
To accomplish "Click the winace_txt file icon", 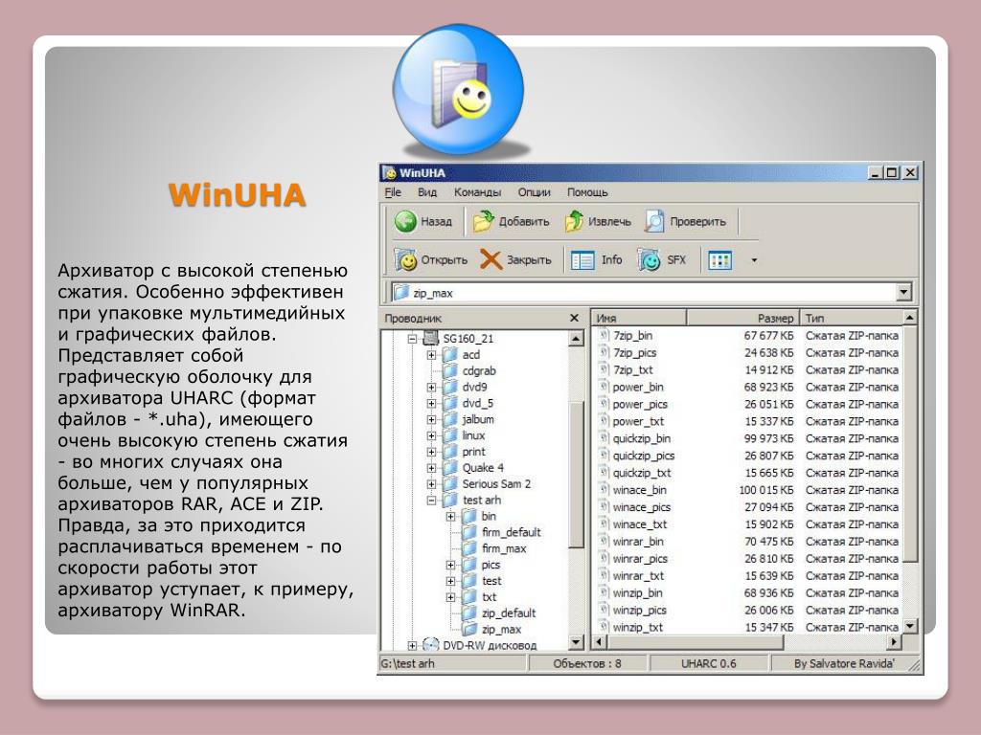I will pos(604,524).
